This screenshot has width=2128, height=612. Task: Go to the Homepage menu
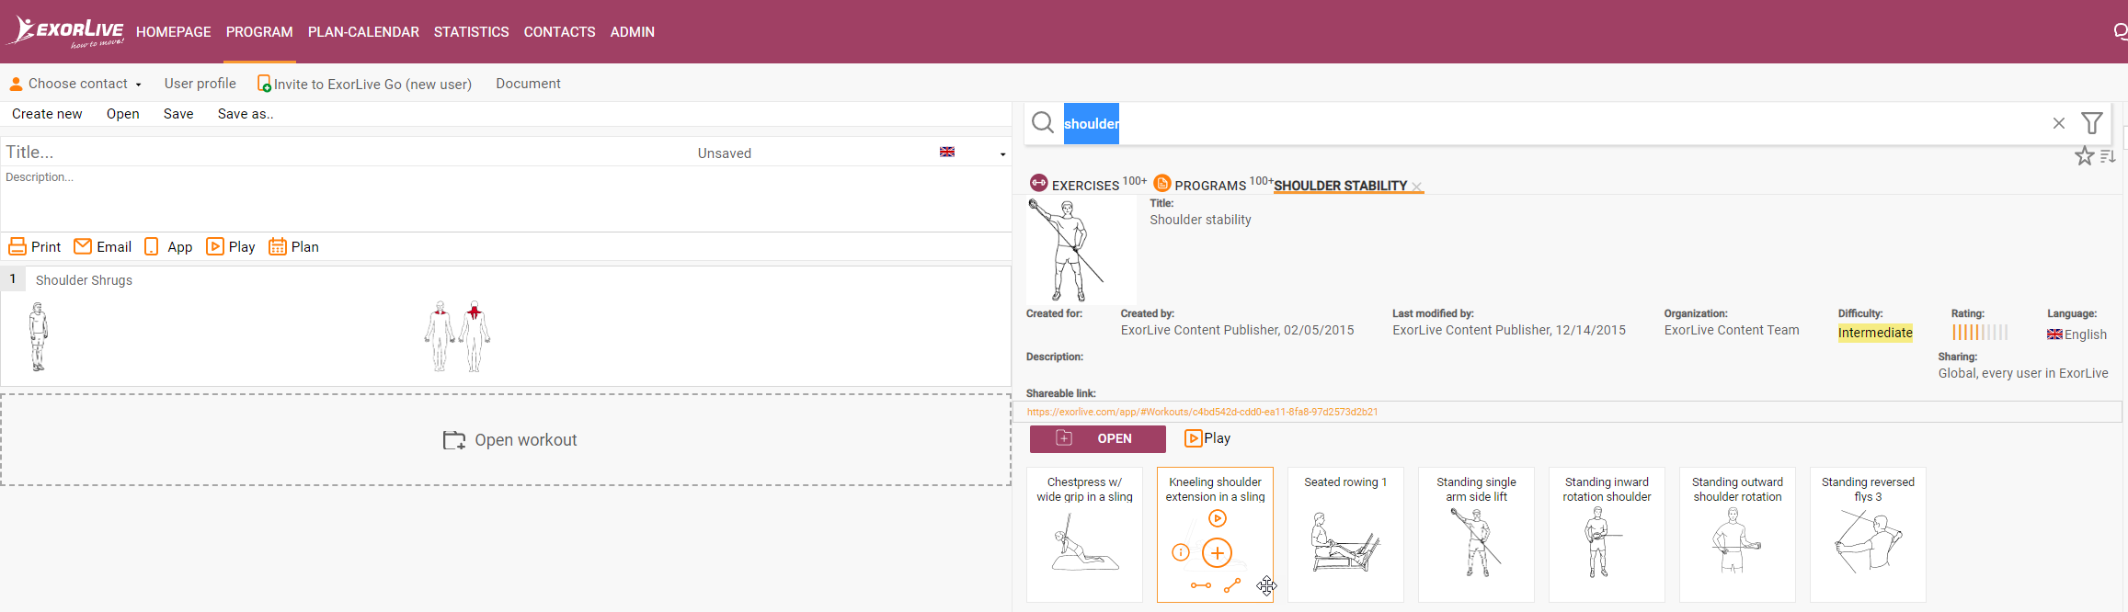[x=174, y=32]
